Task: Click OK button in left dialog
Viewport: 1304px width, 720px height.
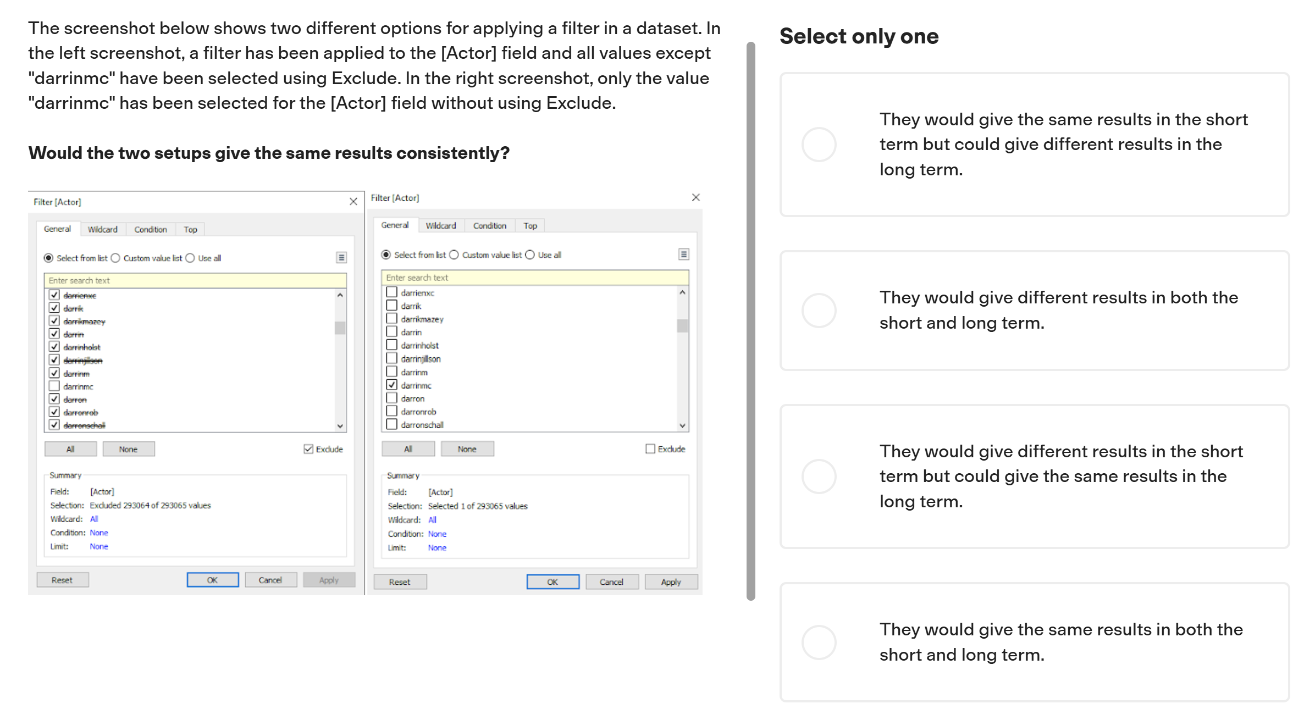Action: (x=213, y=580)
